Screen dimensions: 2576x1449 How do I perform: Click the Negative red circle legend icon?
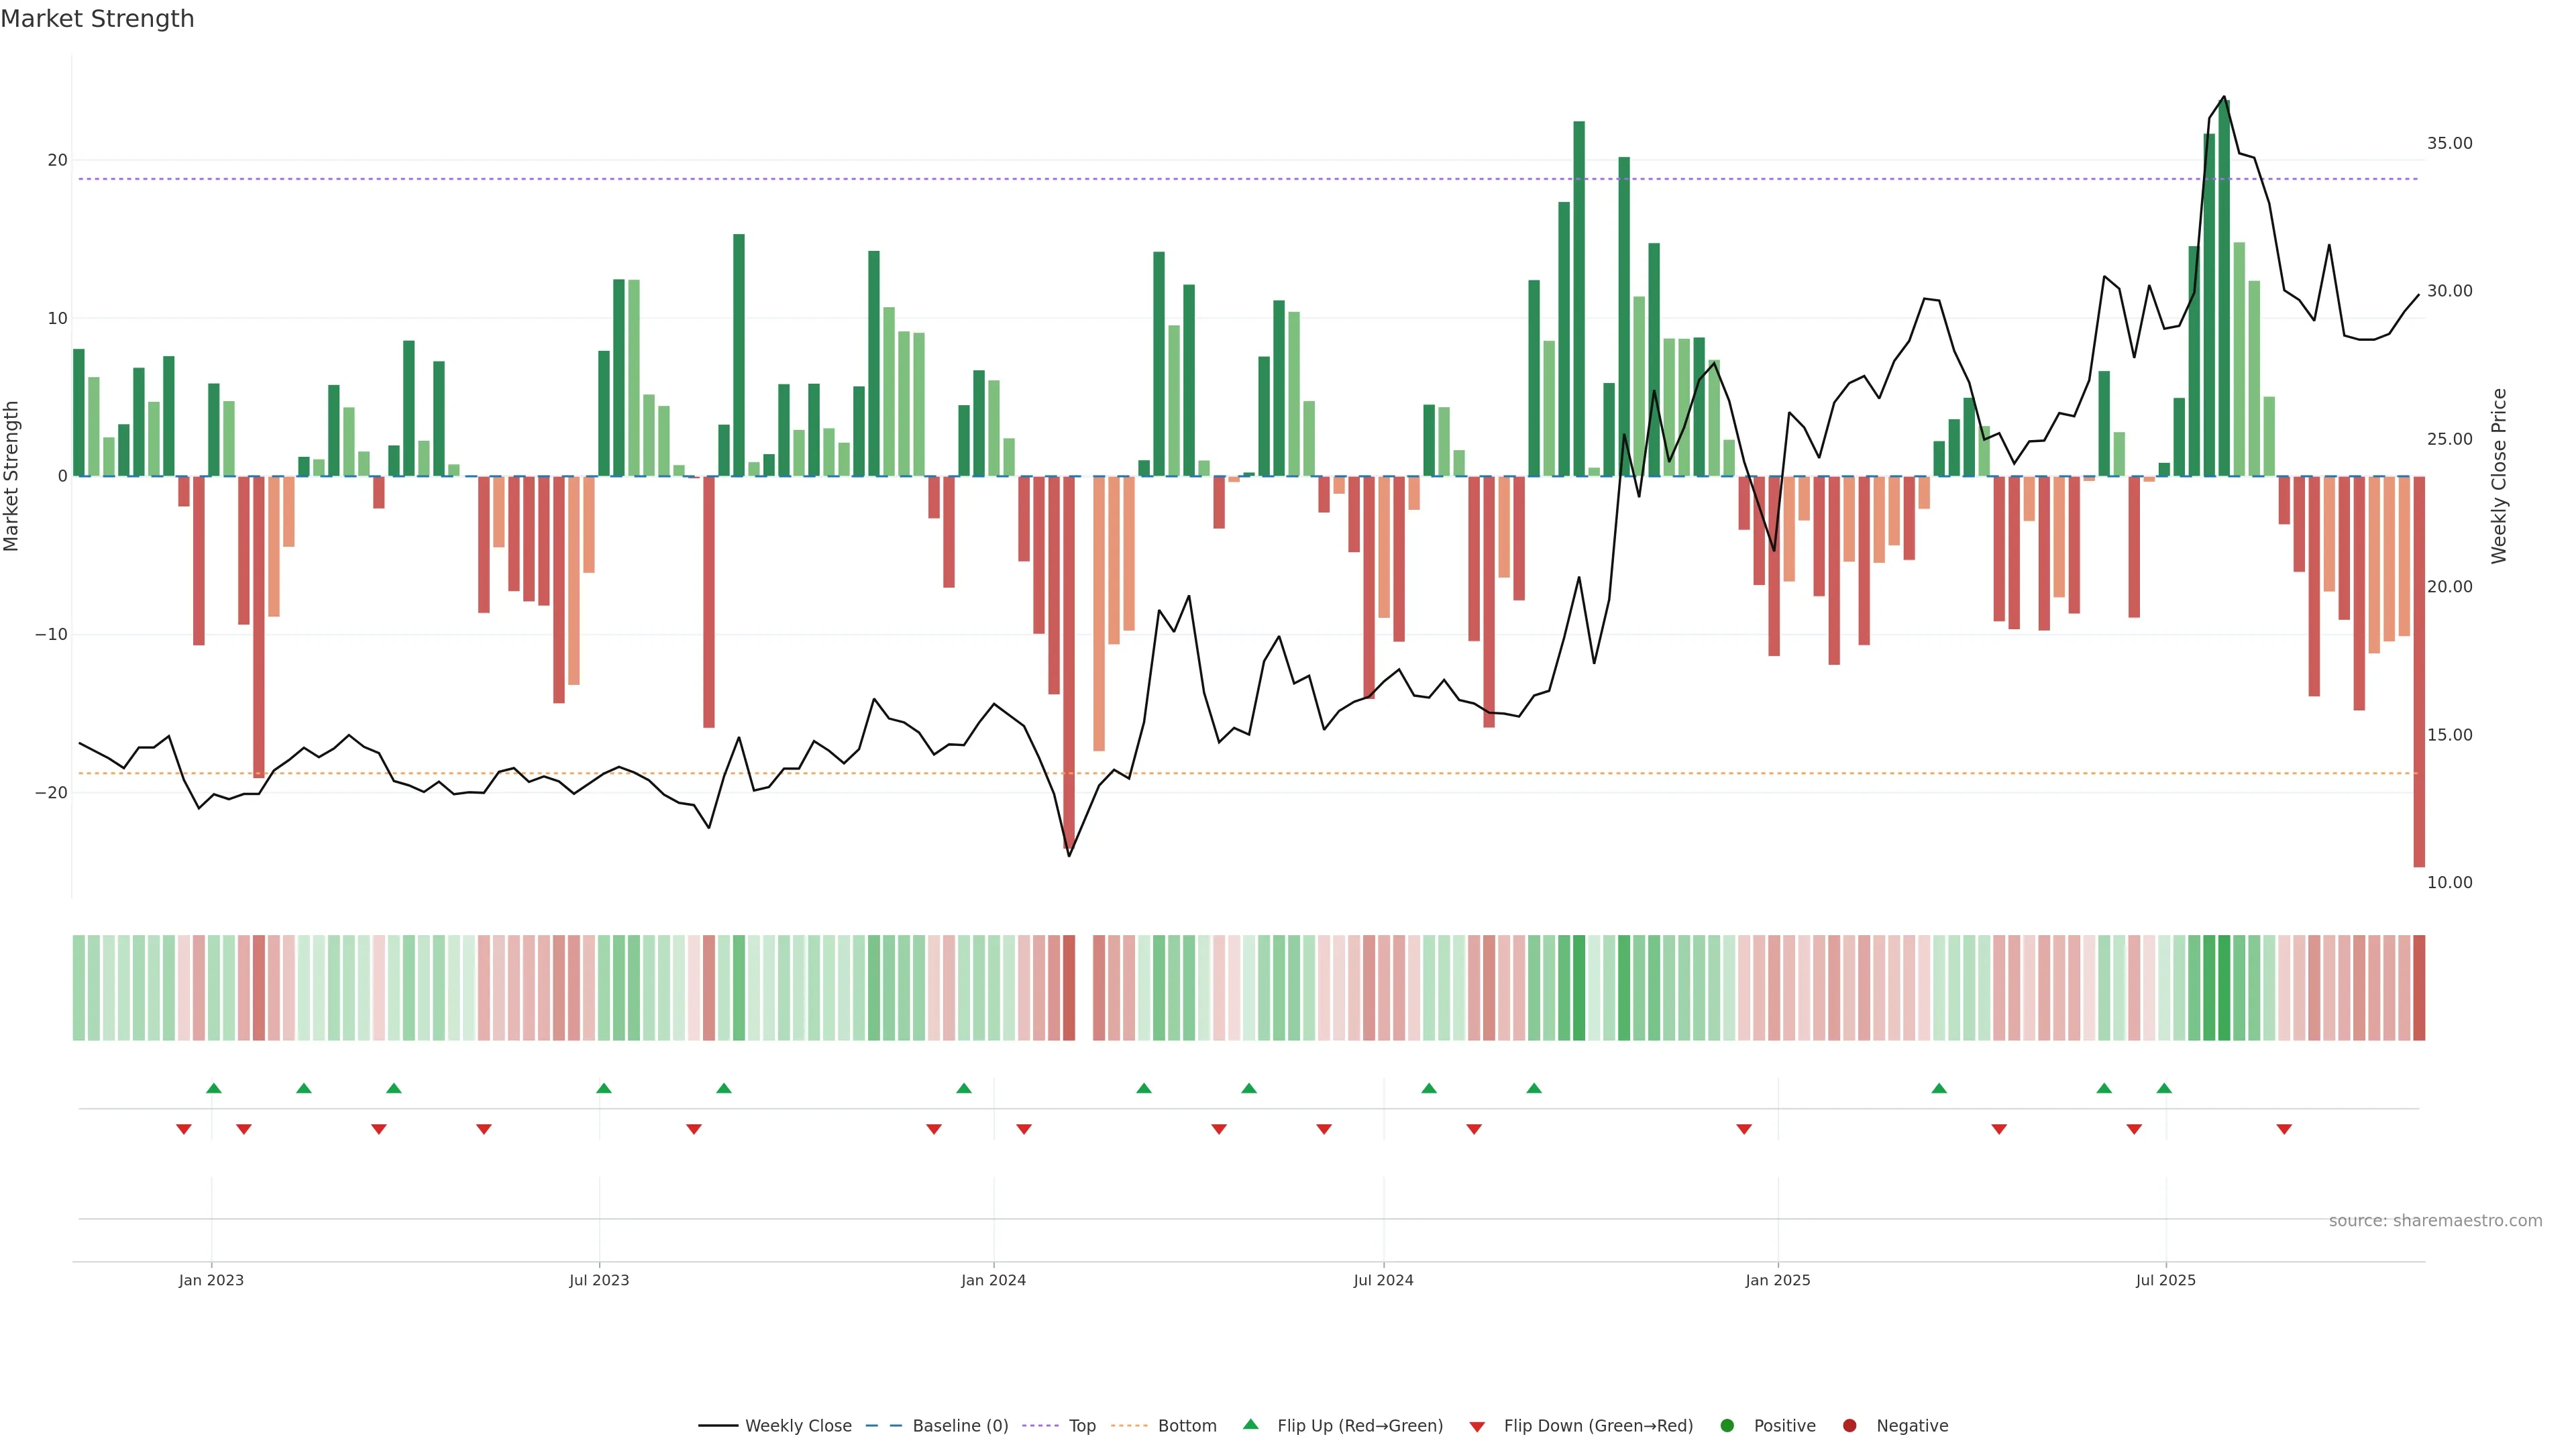[1849, 1426]
